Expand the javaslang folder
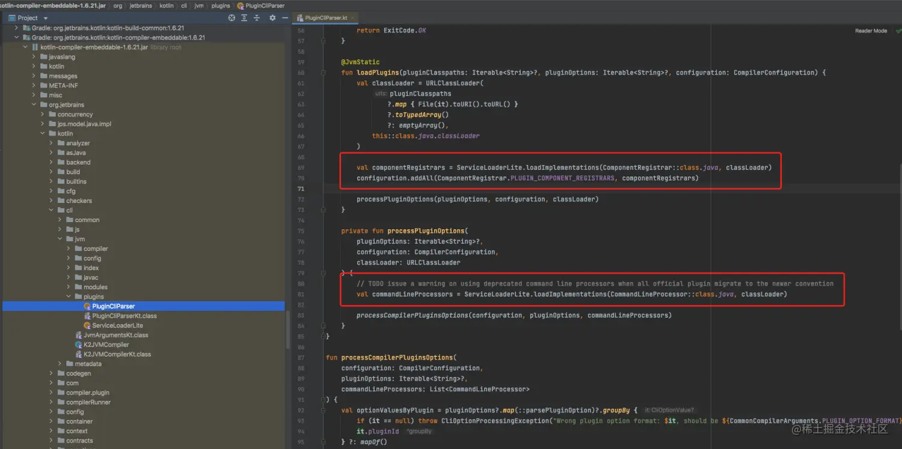This screenshot has height=449, width=902. 34,56
